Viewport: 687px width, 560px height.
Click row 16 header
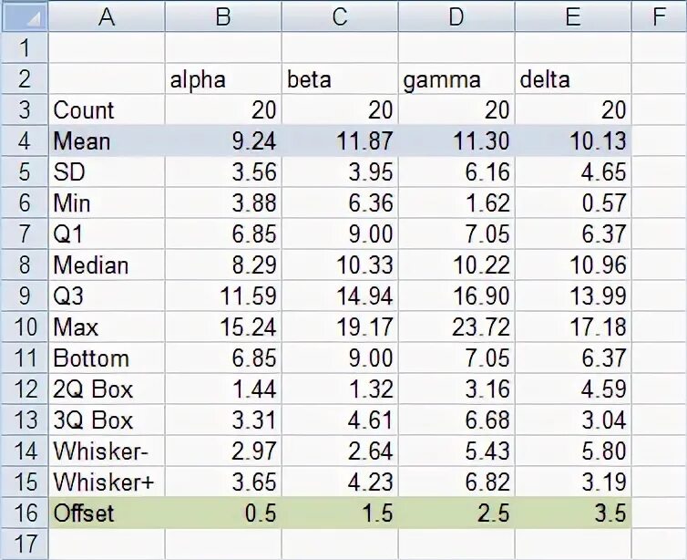(x=24, y=513)
